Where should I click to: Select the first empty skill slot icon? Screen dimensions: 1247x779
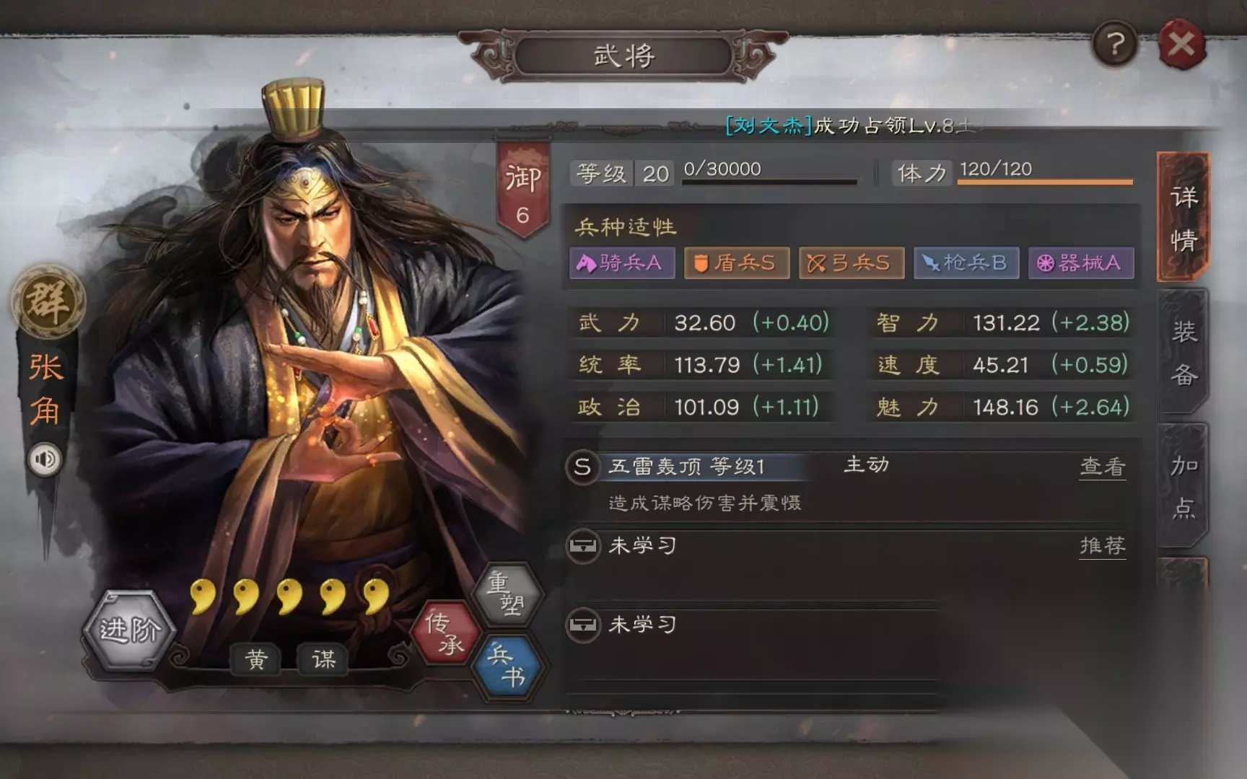point(582,546)
